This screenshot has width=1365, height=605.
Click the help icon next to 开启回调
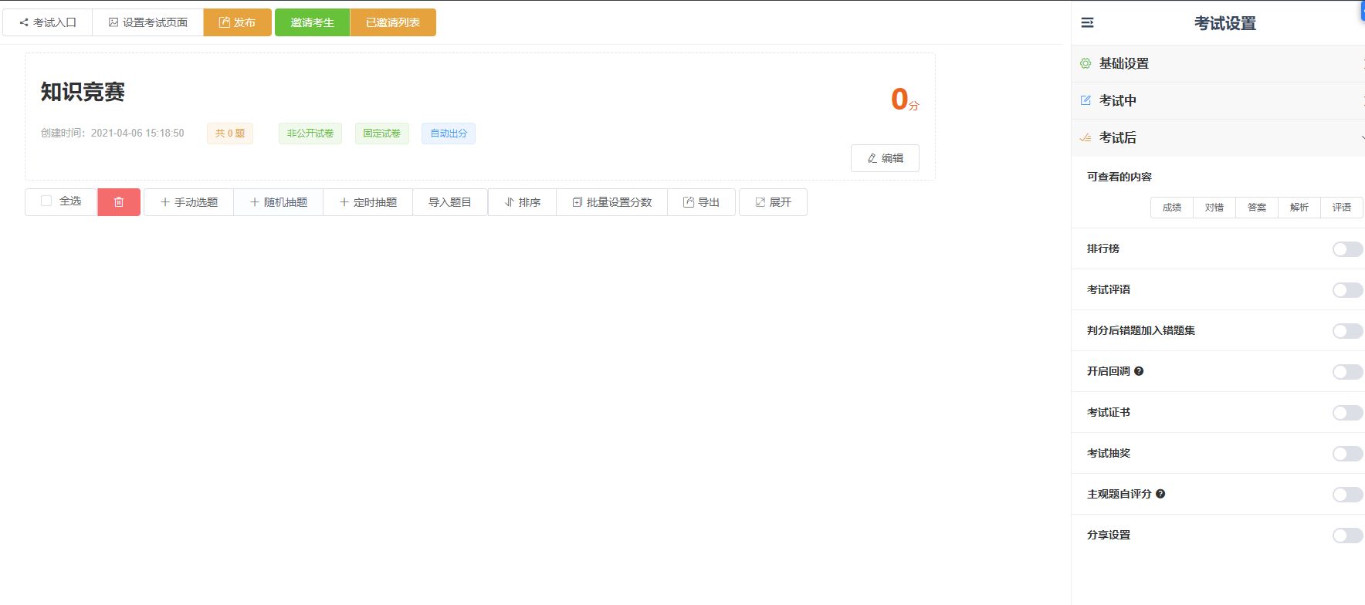(1139, 371)
